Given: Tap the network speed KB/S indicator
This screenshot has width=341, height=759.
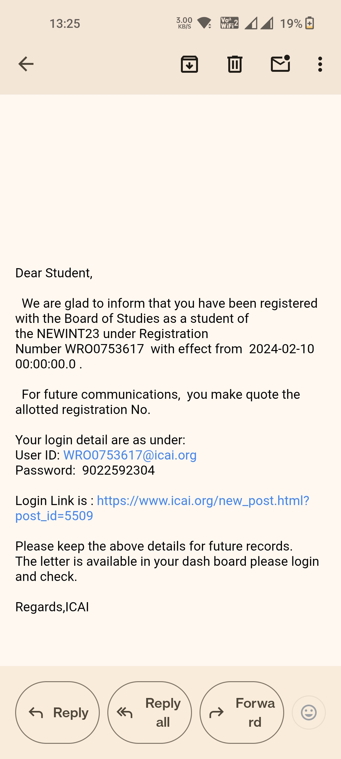Looking at the screenshot, I should tap(184, 23).
